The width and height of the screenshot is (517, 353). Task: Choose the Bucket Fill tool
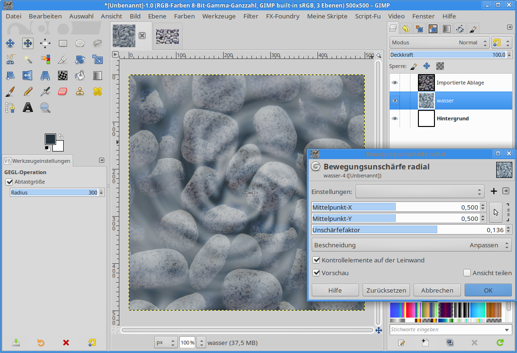coord(80,76)
